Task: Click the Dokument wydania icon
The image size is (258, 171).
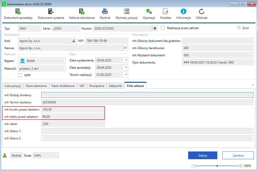Action: [51, 11]
